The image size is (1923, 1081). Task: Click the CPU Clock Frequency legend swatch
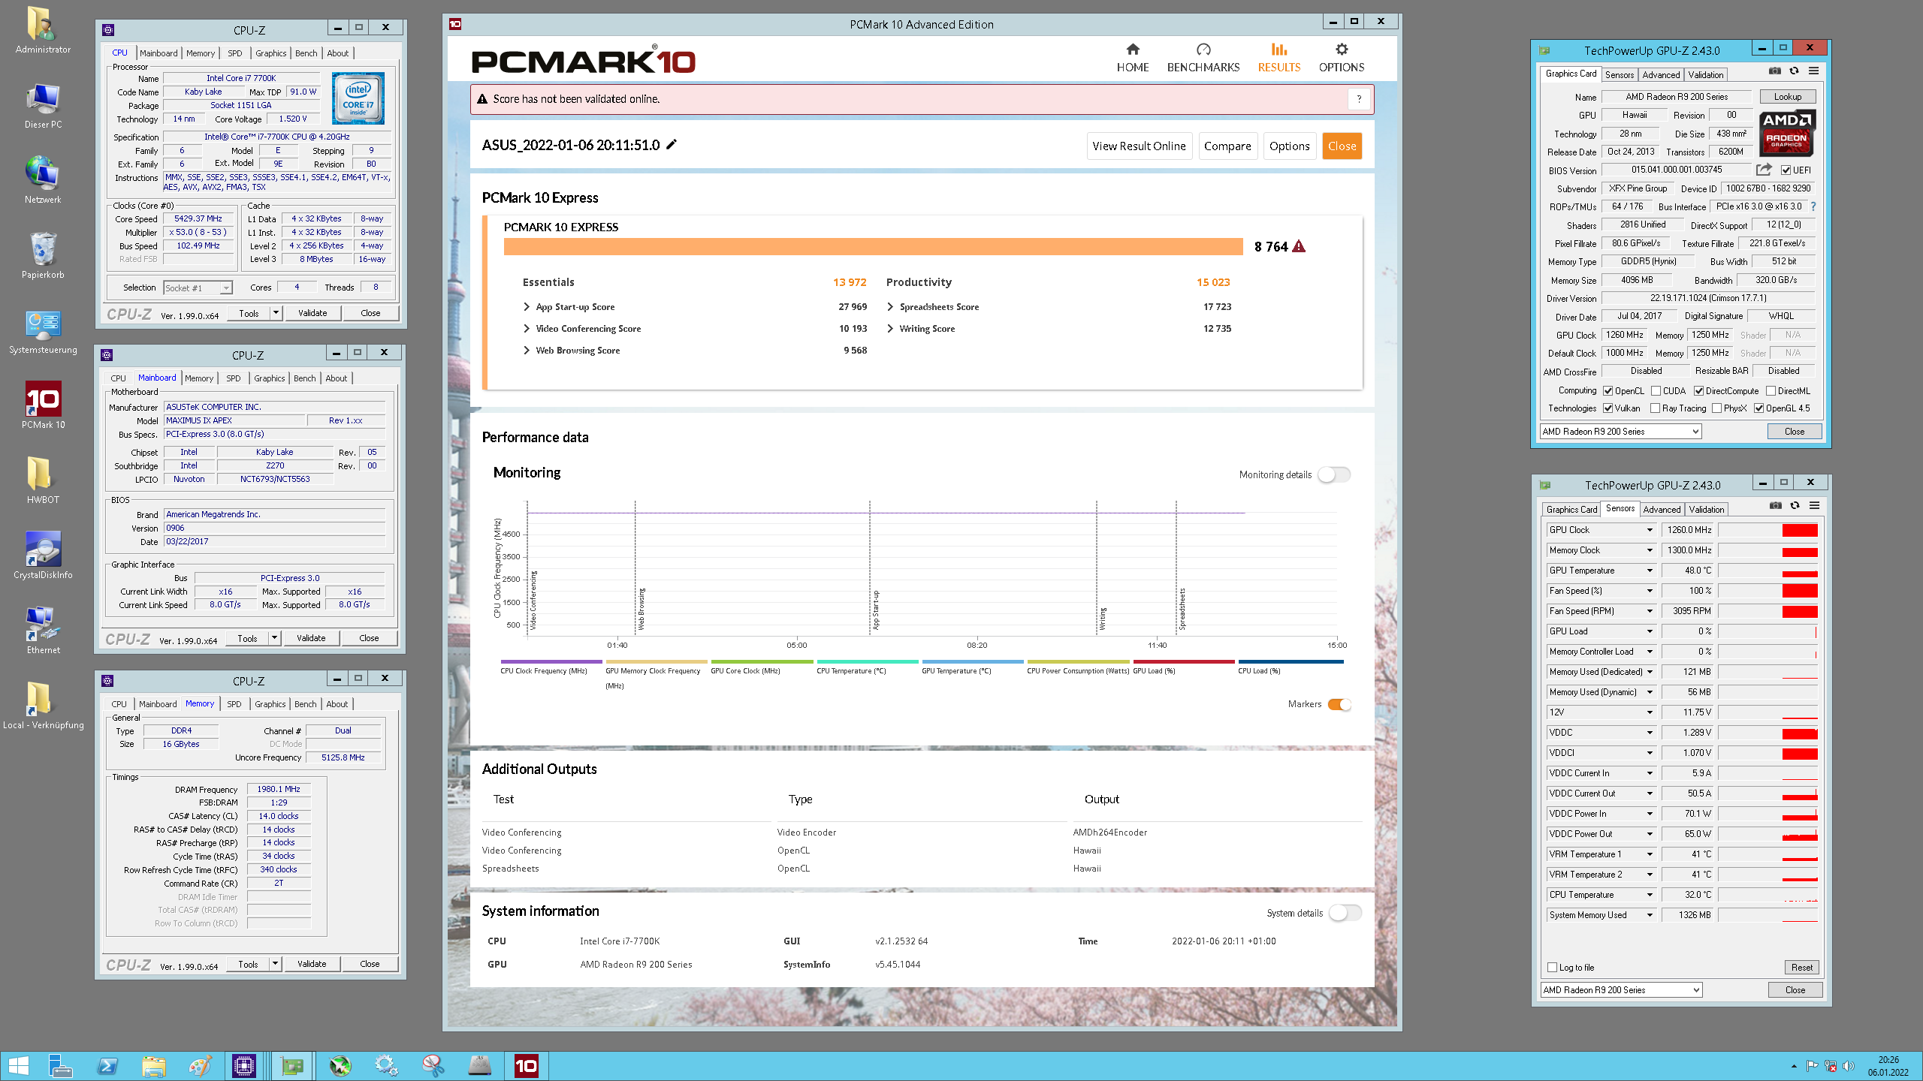click(x=551, y=662)
